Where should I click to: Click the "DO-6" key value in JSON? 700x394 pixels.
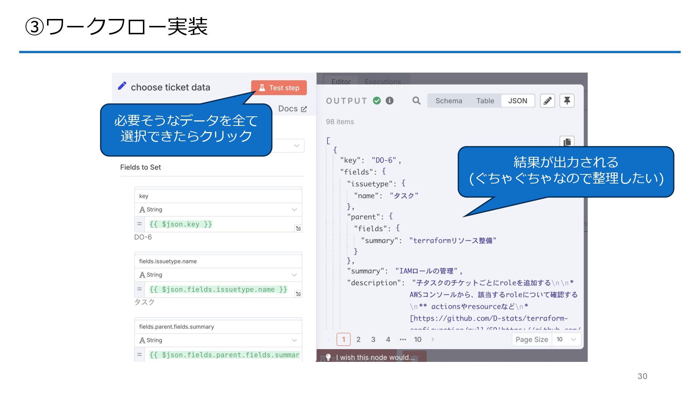click(384, 160)
